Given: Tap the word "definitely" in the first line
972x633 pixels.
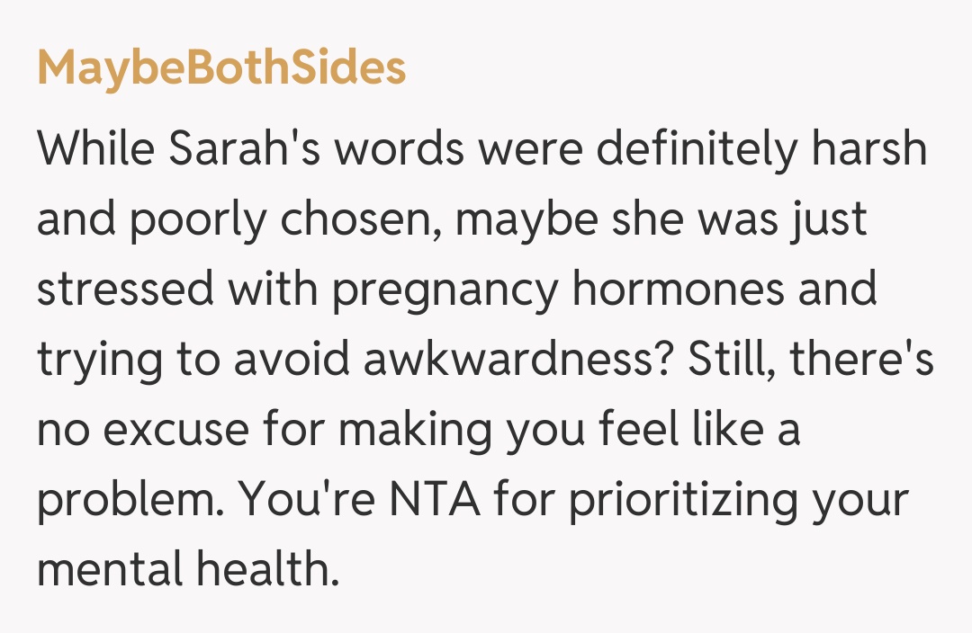Looking at the screenshot, I should coord(685,148).
